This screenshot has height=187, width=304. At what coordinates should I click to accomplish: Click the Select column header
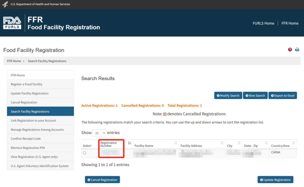pyautogui.click(x=87, y=146)
